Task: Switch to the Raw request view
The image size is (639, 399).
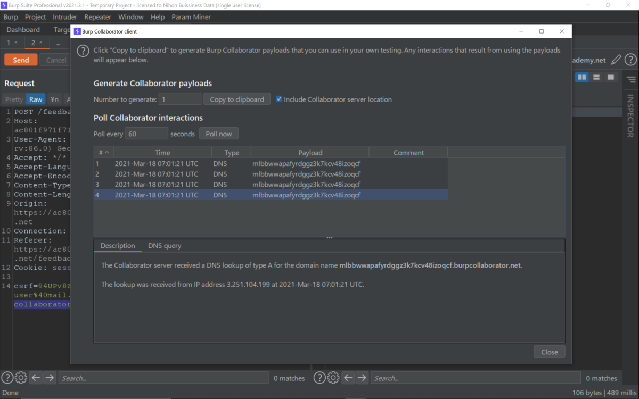Action: point(36,99)
